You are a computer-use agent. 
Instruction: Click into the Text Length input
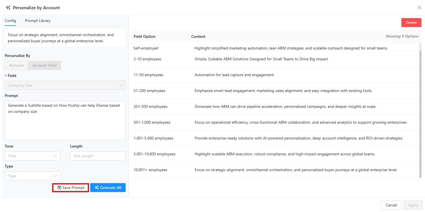pos(98,156)
